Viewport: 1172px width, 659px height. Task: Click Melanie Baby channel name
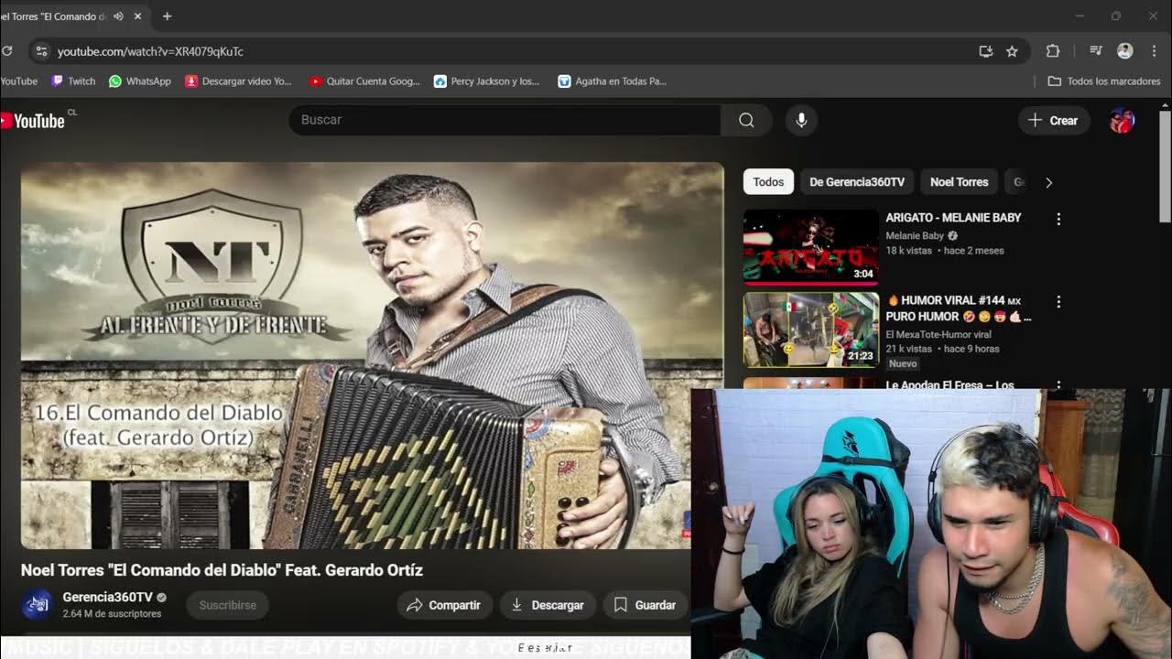(x=915, y=235)
